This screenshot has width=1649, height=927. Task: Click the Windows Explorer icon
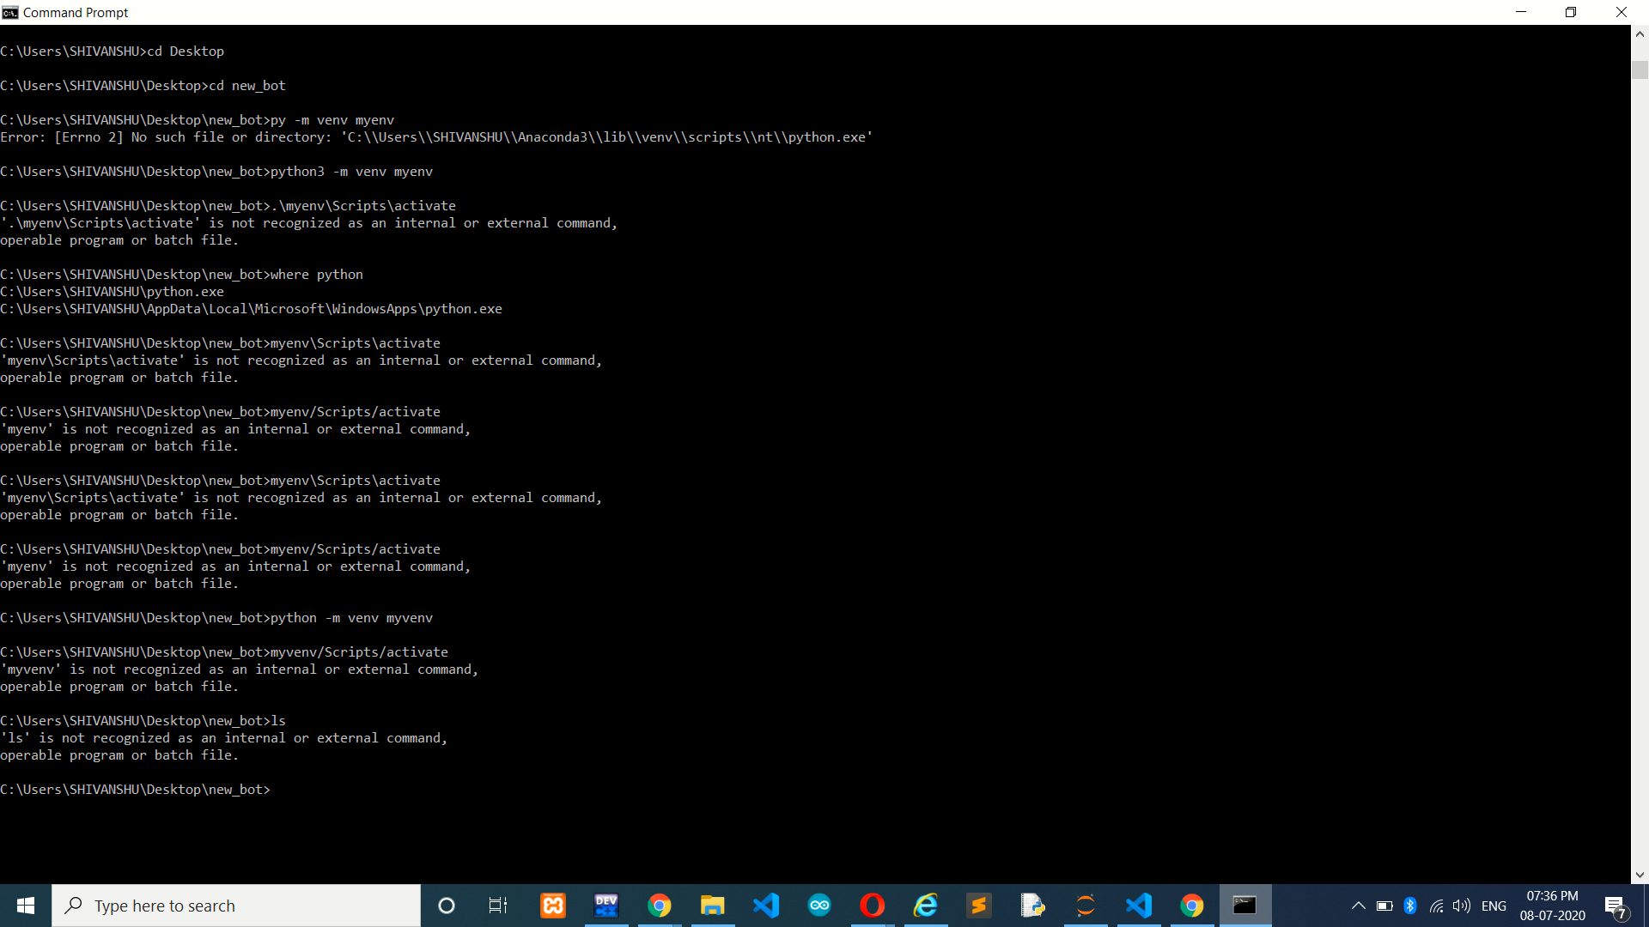[x=712, y=905]
